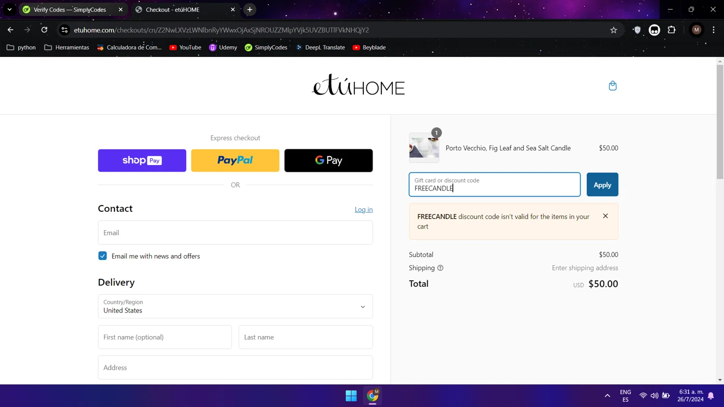
Task: Apply the discount code
Action: 602,185
